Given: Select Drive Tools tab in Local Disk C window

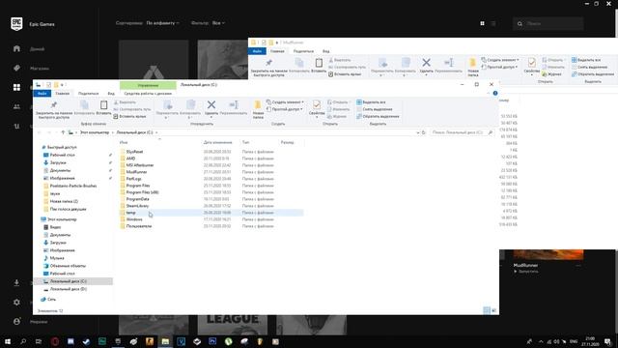Looking at the screenshot, I should coord(148,94).
